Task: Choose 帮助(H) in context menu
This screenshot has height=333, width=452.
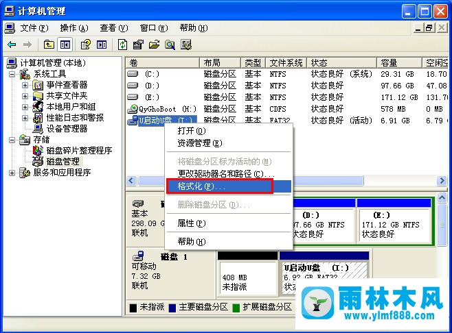Action: pyautogui.click(x=229, y=242)
